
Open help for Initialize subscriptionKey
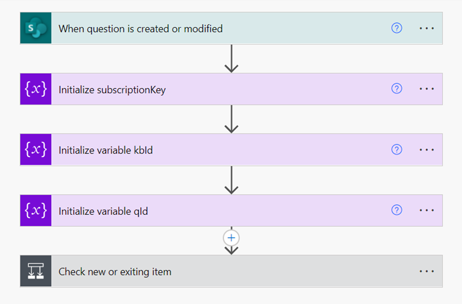point(397,89)
